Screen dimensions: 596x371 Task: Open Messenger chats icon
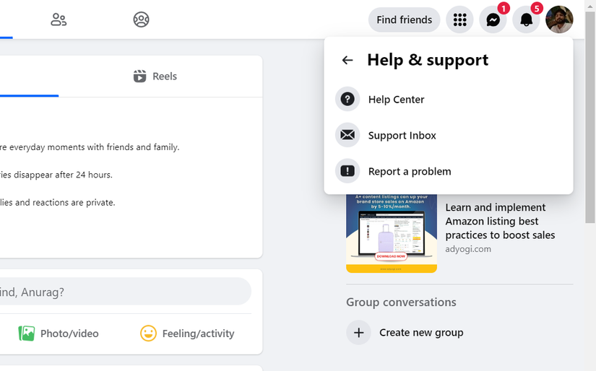pyautogui.click(x=493, y=20)
